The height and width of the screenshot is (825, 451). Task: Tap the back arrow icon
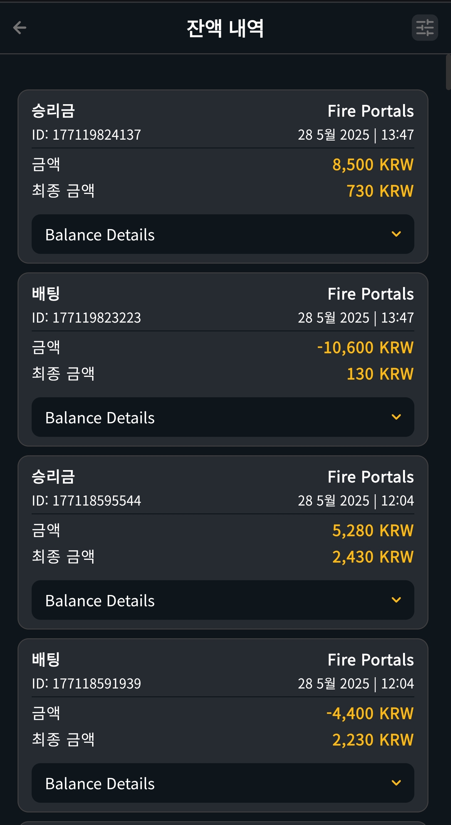click(19, 28)
